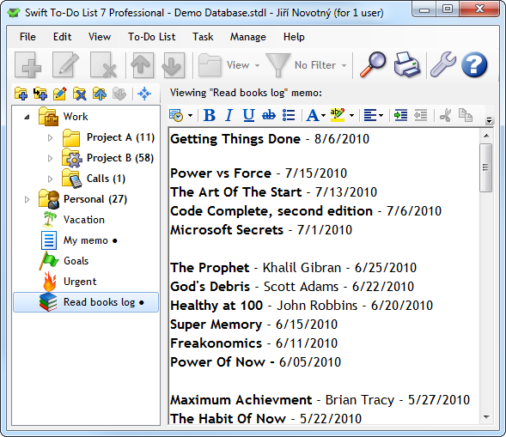Viewport: 506px width, 437px height.
Task: Toggle bullet list in memo
Action: coord(289,115)
